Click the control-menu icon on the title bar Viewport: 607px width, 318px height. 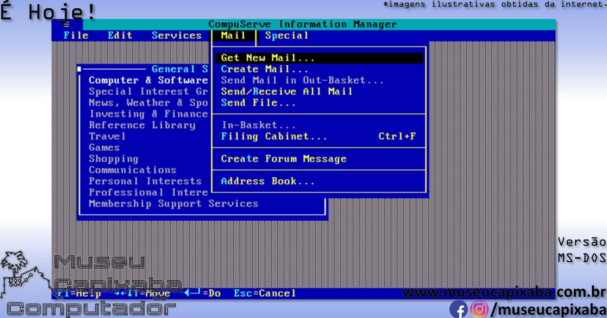[x=67, y=24]
